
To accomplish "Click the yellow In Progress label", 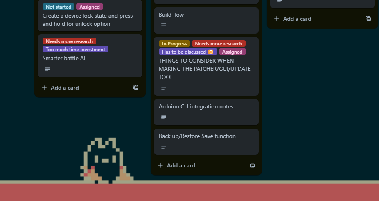I will tap(174, 44).
